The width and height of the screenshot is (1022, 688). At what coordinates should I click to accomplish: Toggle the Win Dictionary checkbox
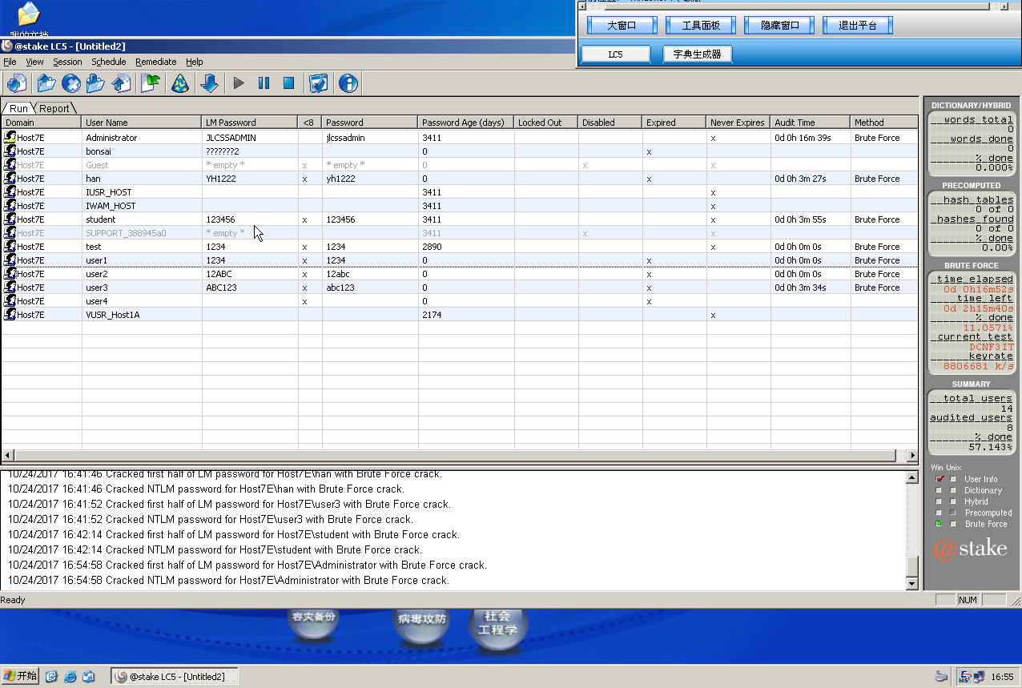coord(940,490)
